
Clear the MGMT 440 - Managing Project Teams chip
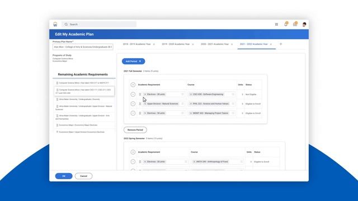coord(191,113)
